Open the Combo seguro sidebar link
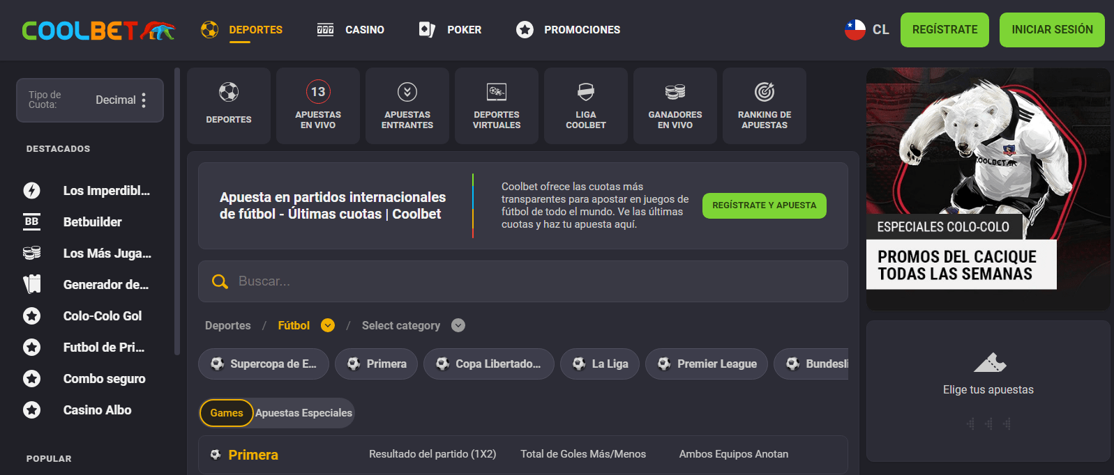The height and width of the screenshot is (475, 1114). [105, 378]
